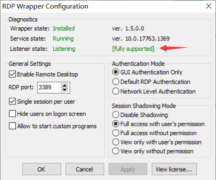The height and width of the screenshot is (180, 216).
Task: Close the RDP Wrapper Configuration window
Action: pyautogui.click(x=209, y=6)
